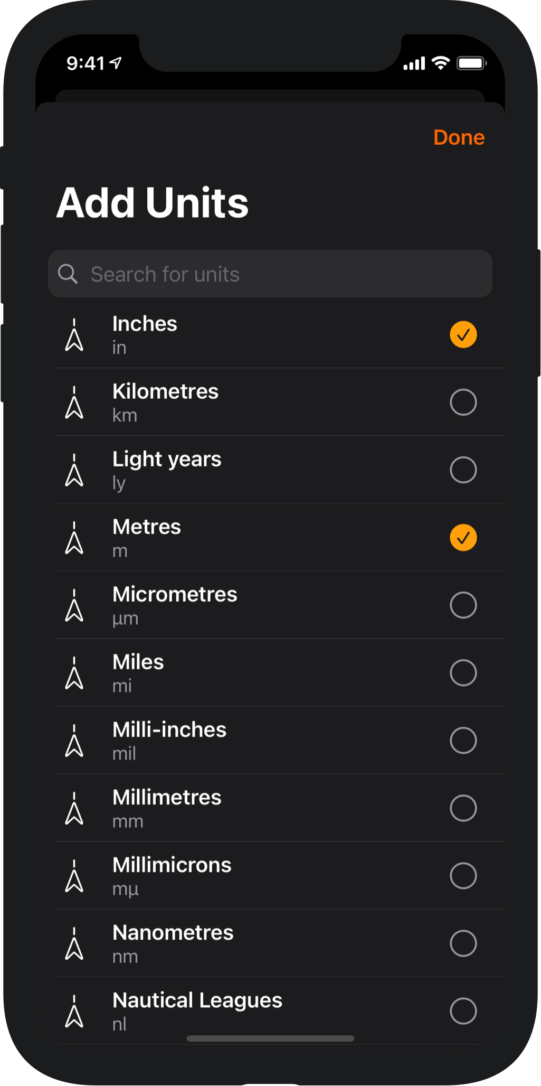Enable the Kilometres unit circle
This screenshot has height=1086, width=541.
pyautogui.click(x=463, y=402)
